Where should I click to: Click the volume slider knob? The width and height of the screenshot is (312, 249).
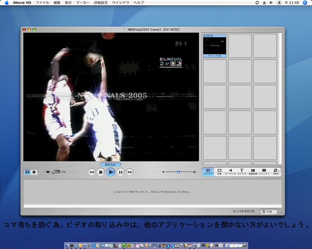pyautogui.click(x=178, y=172)
